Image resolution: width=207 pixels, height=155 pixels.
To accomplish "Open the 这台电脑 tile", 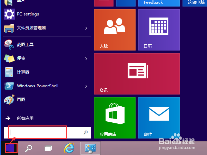I will 195,3.
